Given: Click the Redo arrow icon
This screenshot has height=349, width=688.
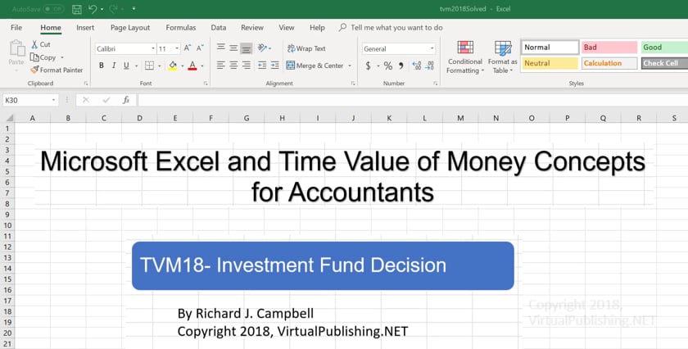Looking at the screenshot, I should click(x=113, y=9).
